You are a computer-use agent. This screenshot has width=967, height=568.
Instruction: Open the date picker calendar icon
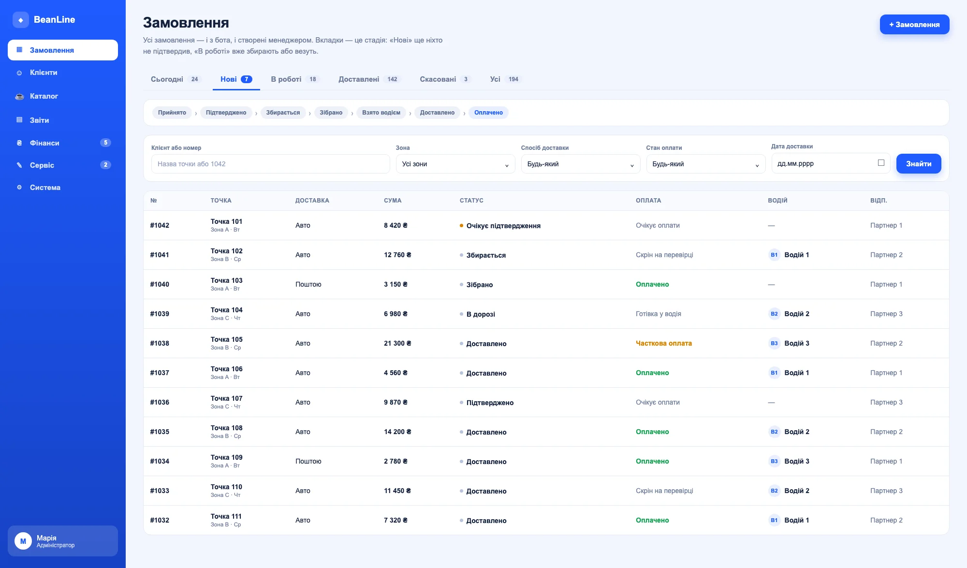pyautogui.click(x=881, y=163)
